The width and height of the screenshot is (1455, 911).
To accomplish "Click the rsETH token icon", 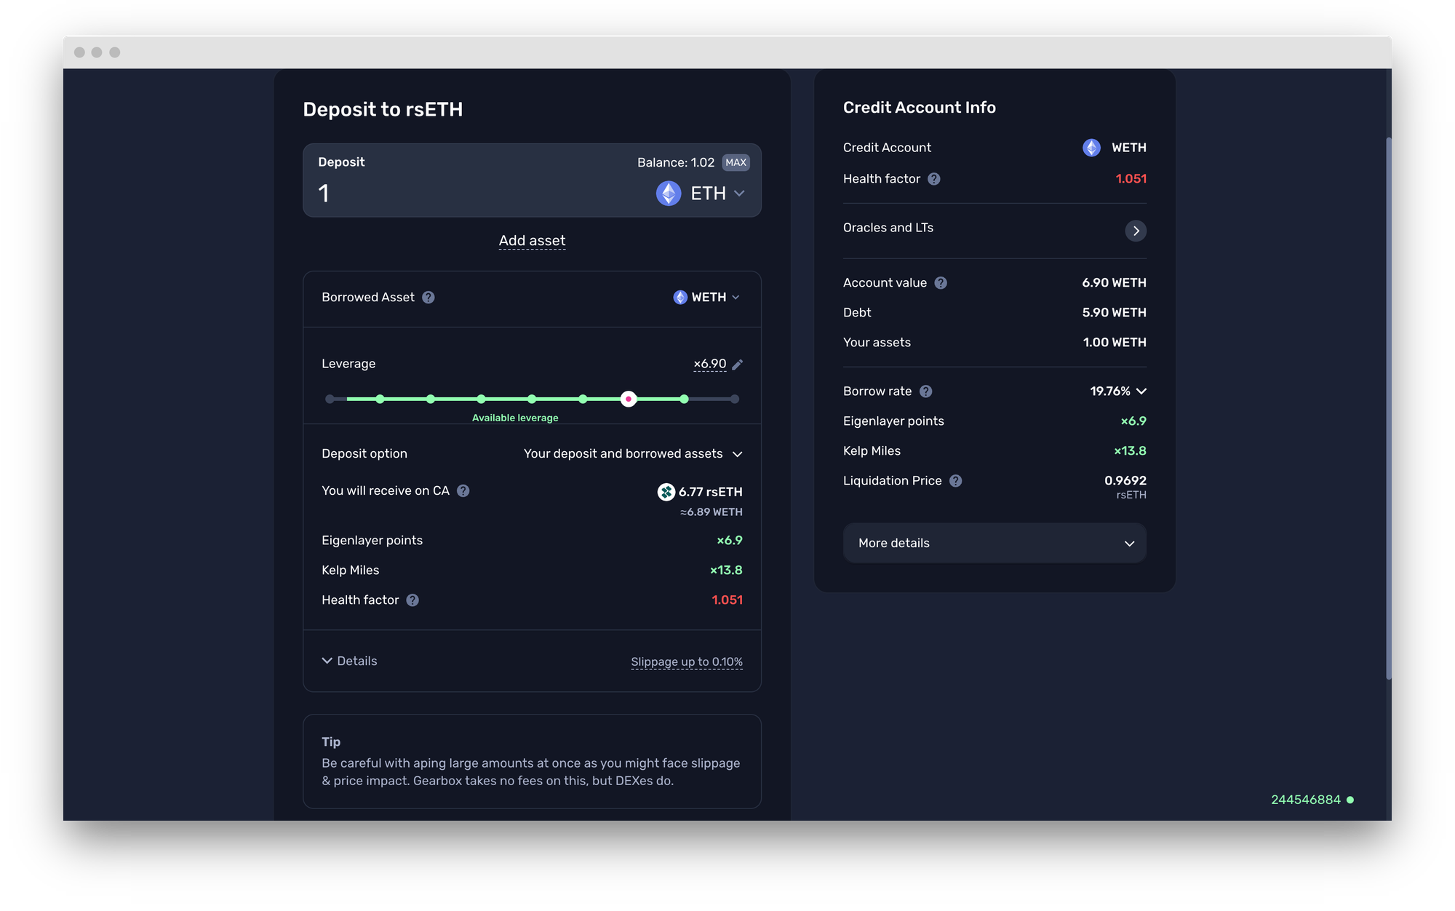I will pos(666,493).
